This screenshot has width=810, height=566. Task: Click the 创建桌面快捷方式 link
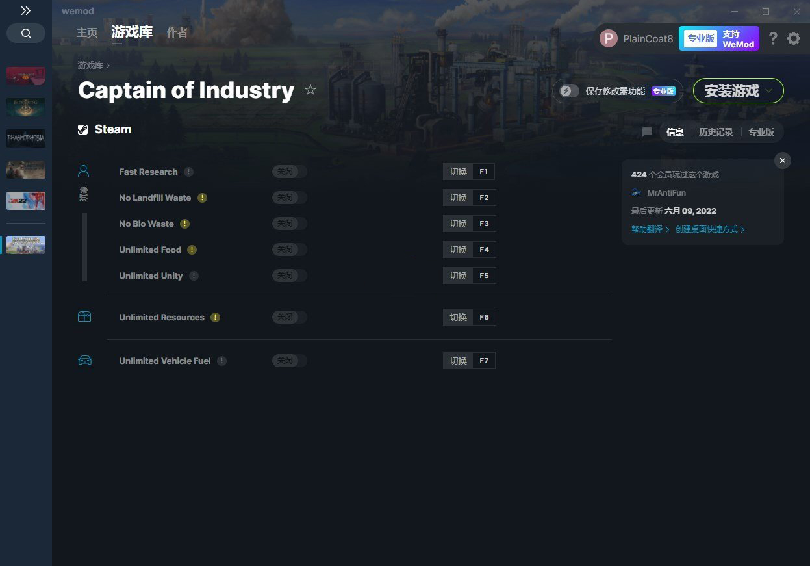point(710,229)
